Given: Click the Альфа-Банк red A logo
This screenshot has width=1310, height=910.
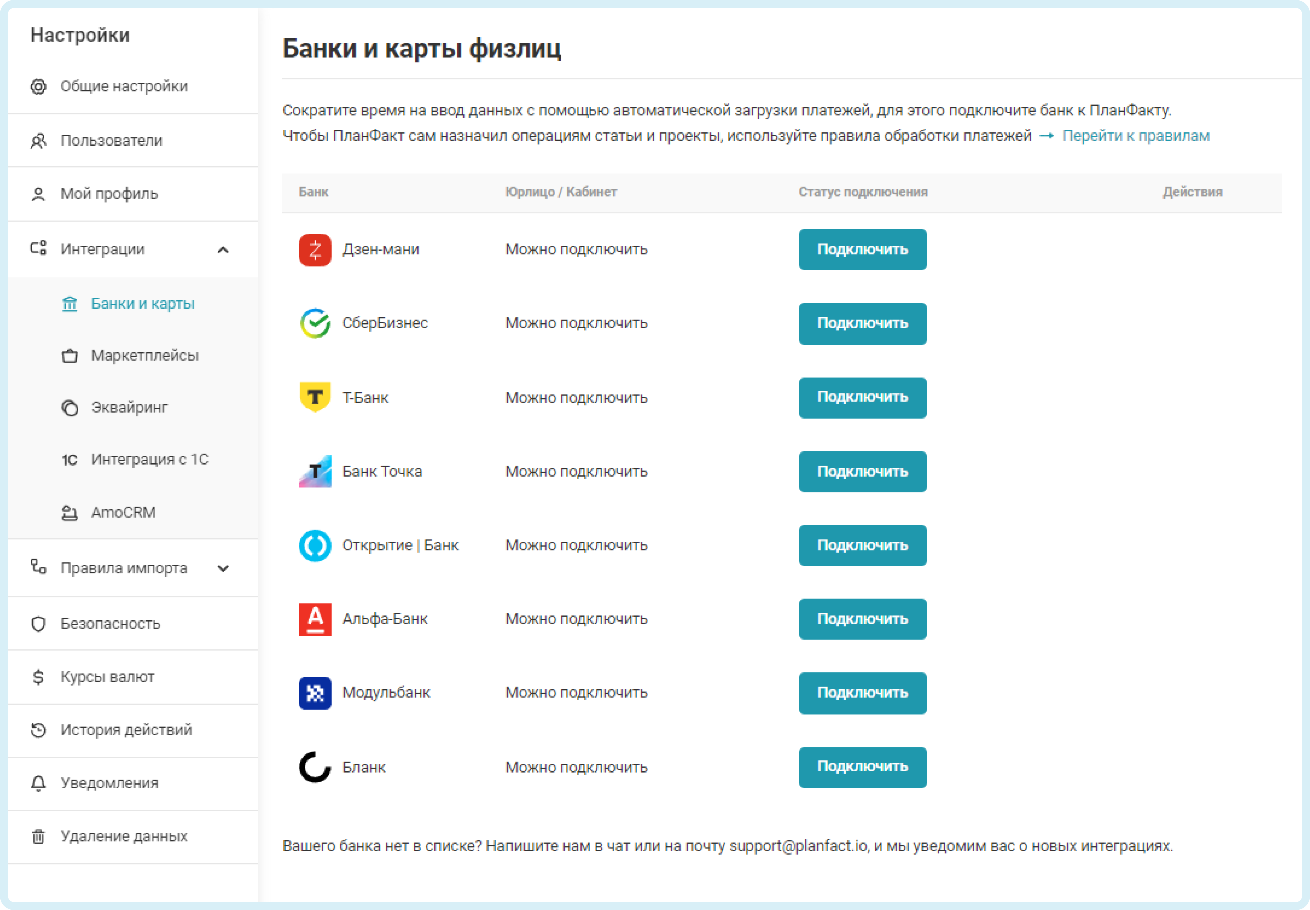Looking at the screenshot, I should click(315, 619).
